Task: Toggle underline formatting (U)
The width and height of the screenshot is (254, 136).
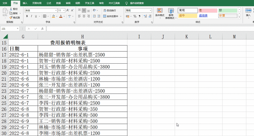Action: point(36,16)
